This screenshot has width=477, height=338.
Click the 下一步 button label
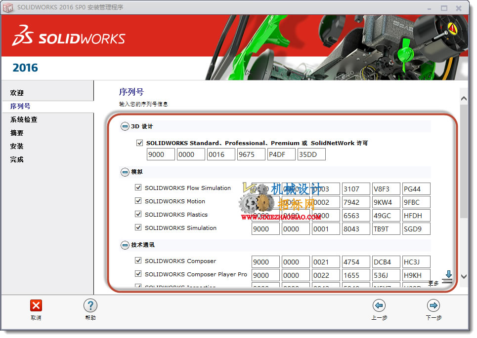click(434, 318)
